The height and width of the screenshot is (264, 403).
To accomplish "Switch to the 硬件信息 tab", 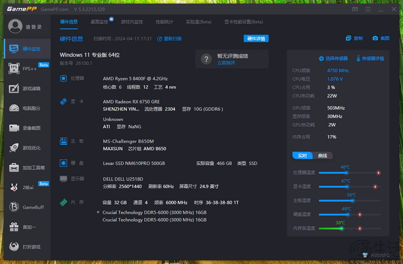I will pyautogui.click(x=69, y=22).
